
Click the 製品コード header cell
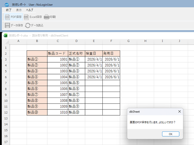click(58, 53)
